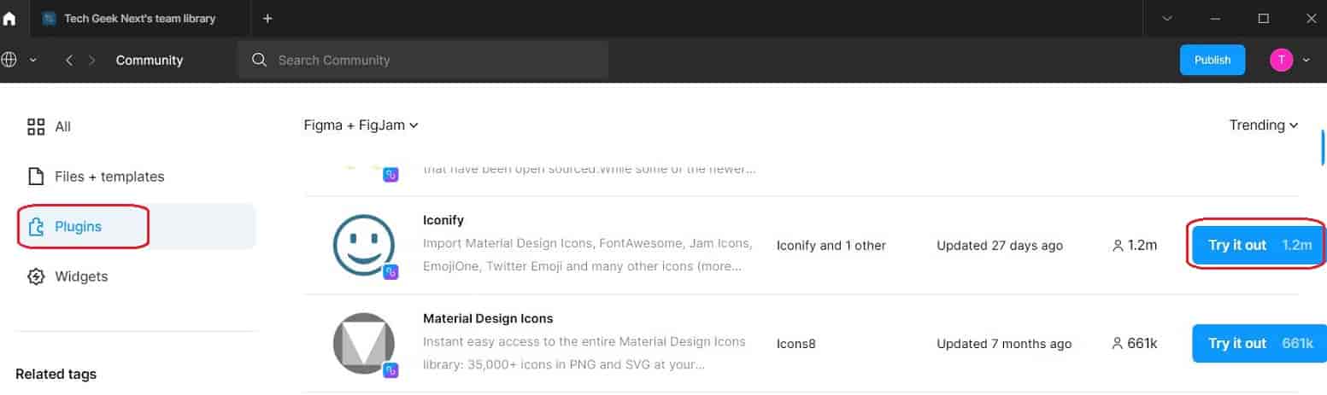Click the Publish button
Viewport: 1327px width, 395px height.
pos(1213,60)
